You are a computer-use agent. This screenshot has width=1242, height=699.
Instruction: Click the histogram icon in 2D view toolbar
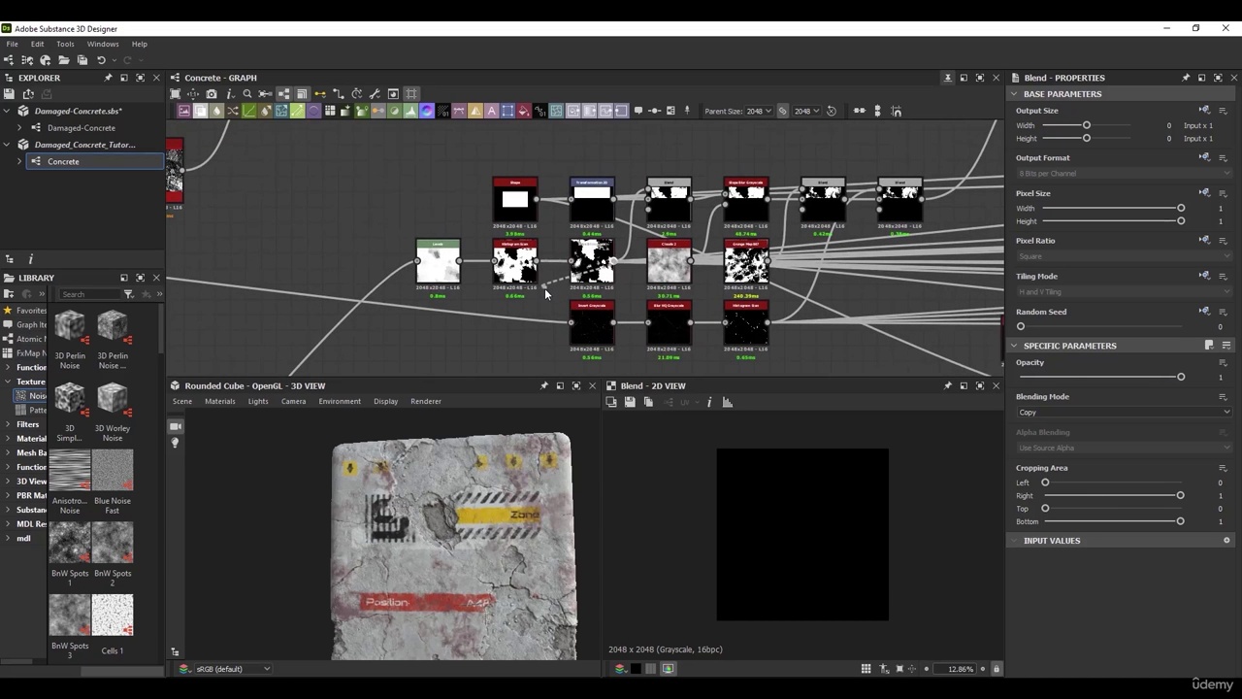click(727, 402)
